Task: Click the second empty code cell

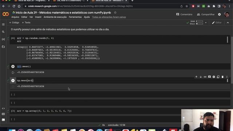Action: pyautogui.click(x=120, y=103)
